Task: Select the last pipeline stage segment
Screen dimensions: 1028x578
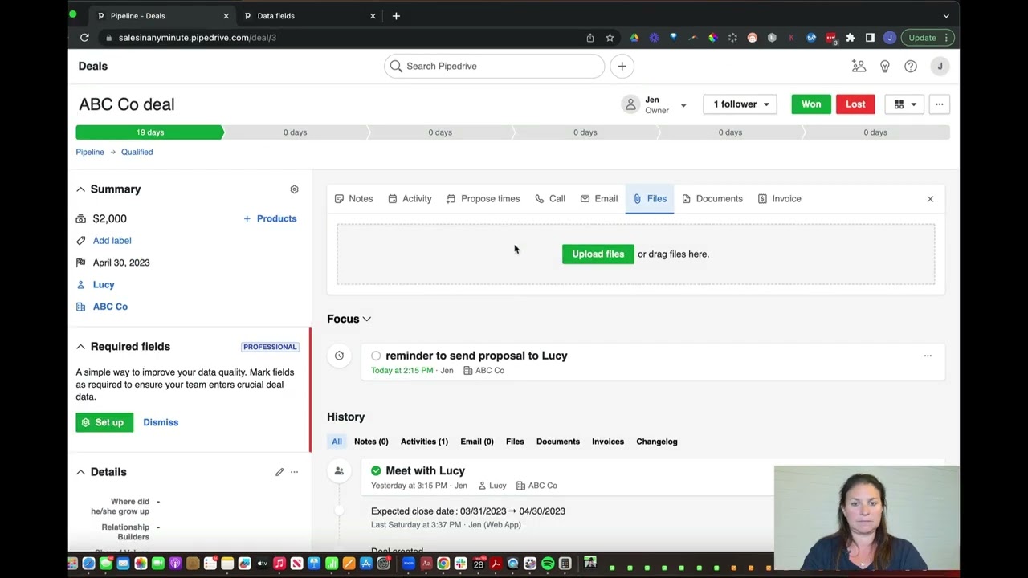Action: point(875,132)
